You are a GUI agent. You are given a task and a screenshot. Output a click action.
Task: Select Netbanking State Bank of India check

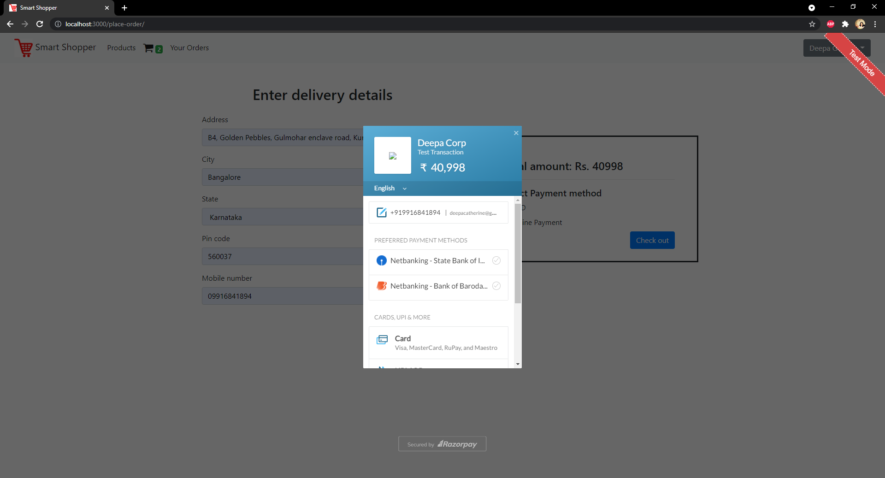(x=496, y=260)
